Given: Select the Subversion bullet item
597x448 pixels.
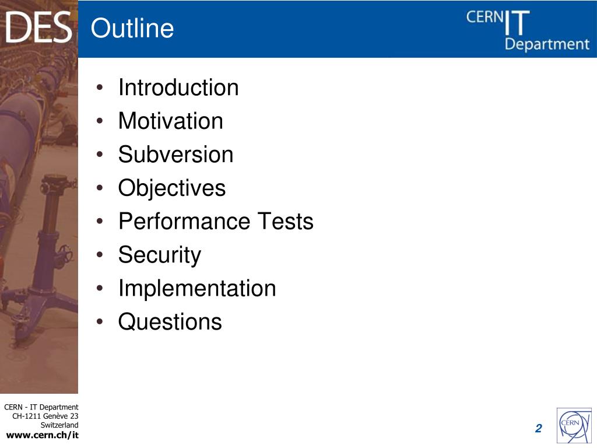Looking at the screenshot, I should (x=175, y=154).
